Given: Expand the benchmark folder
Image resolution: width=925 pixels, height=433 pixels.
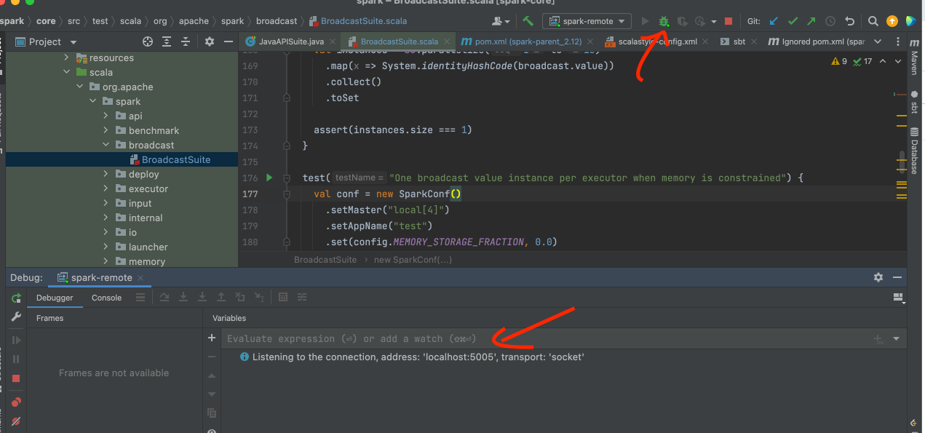Looking at the screenshot, I should pyautogui.click(x=106, y=130).
